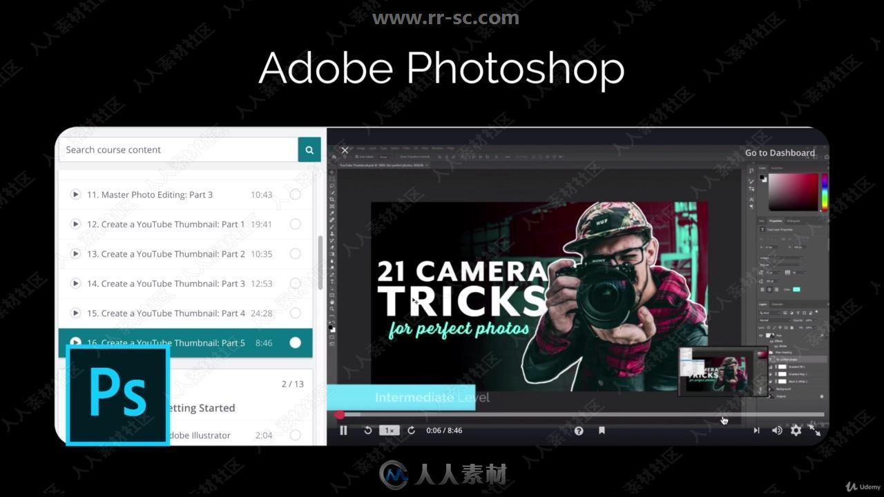The height and width of the screenshot is (497, 884).
Task: Switch to the Layers panel tab
Action: click(763, 304)
